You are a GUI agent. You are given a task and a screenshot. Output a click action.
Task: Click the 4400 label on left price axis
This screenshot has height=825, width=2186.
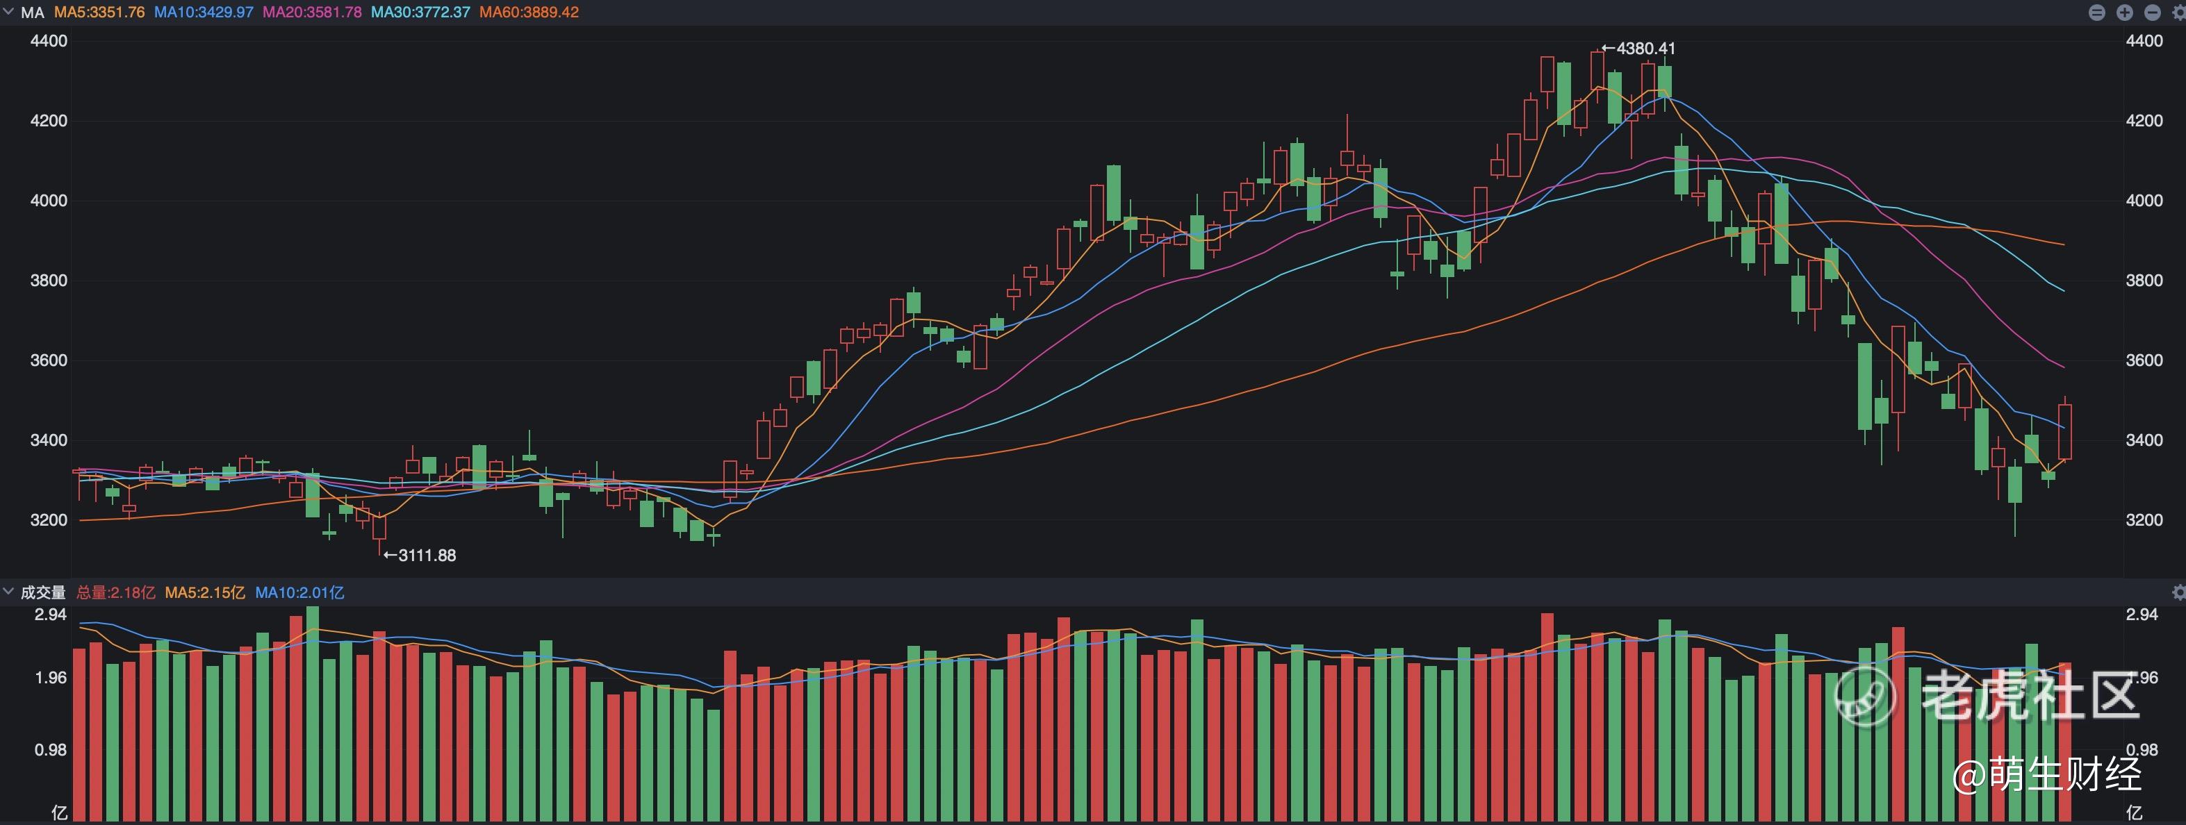point(49,41)
